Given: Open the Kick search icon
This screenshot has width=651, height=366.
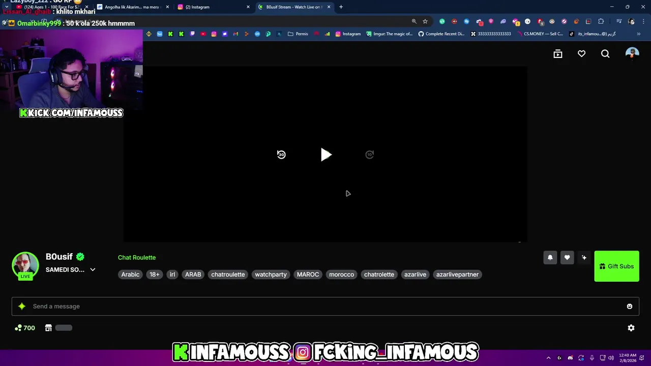Looking at the screenshot, I should (605, 54).
